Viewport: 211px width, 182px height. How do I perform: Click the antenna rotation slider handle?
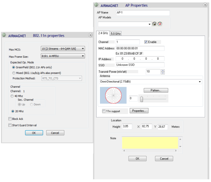[x=141, y=99]
